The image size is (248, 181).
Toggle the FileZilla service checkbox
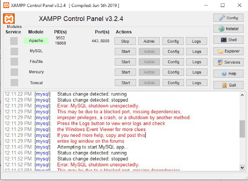click(14, 62)
